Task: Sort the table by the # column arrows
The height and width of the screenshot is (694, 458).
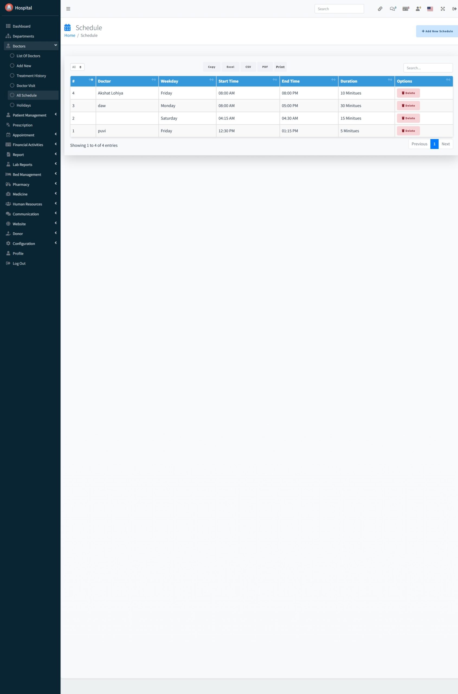Action: tap(91, 79)
